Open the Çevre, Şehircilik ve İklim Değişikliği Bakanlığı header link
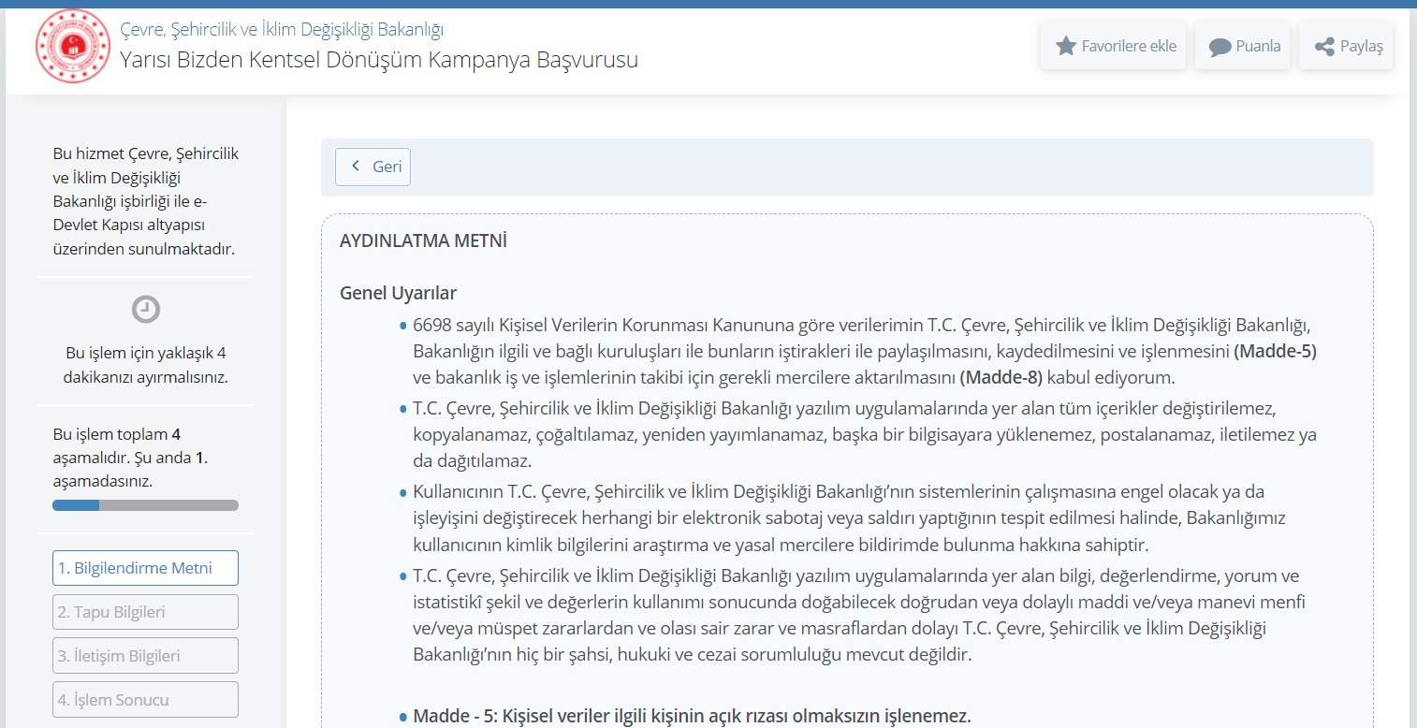1417x728 pixels. coord(282,30)
